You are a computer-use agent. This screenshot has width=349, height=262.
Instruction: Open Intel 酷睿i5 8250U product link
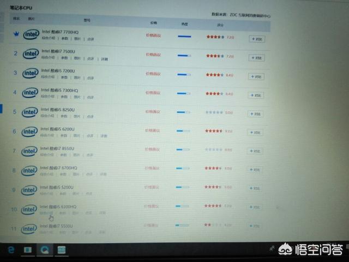tap(58, 109)
